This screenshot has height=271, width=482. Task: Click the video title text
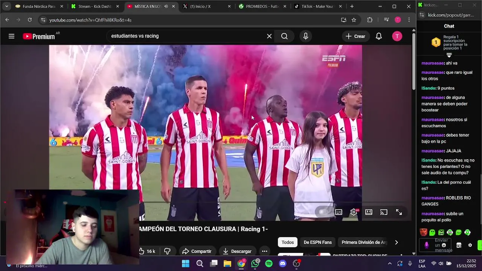[x=203, y=229]
